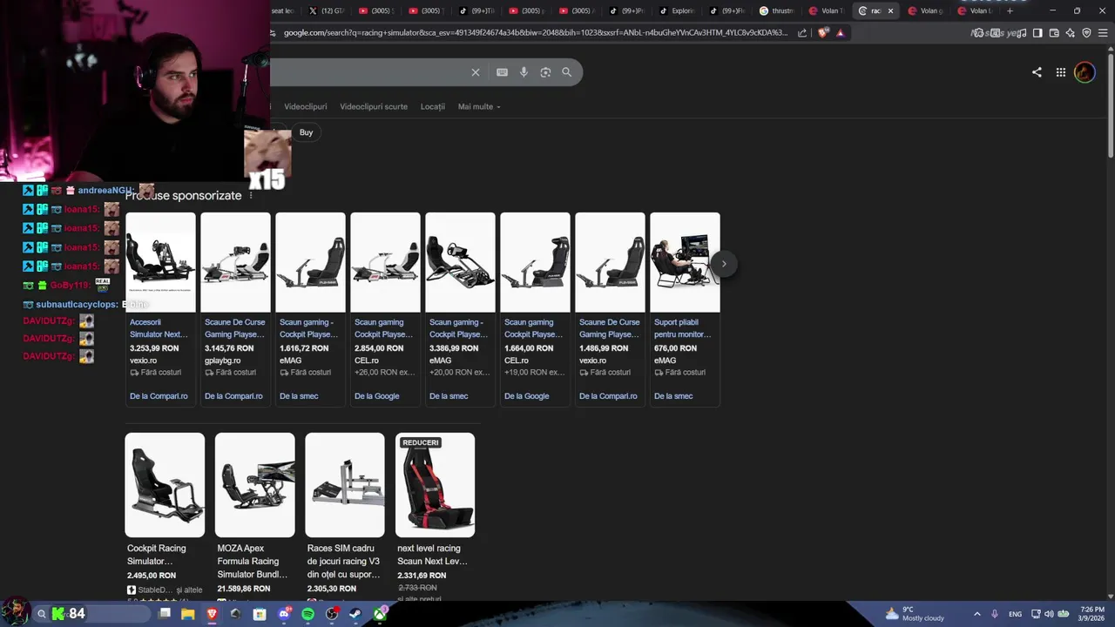Click the share icon on Google page
Viewport: 1115px width, 627px height.
click(x=1037, y=72)
